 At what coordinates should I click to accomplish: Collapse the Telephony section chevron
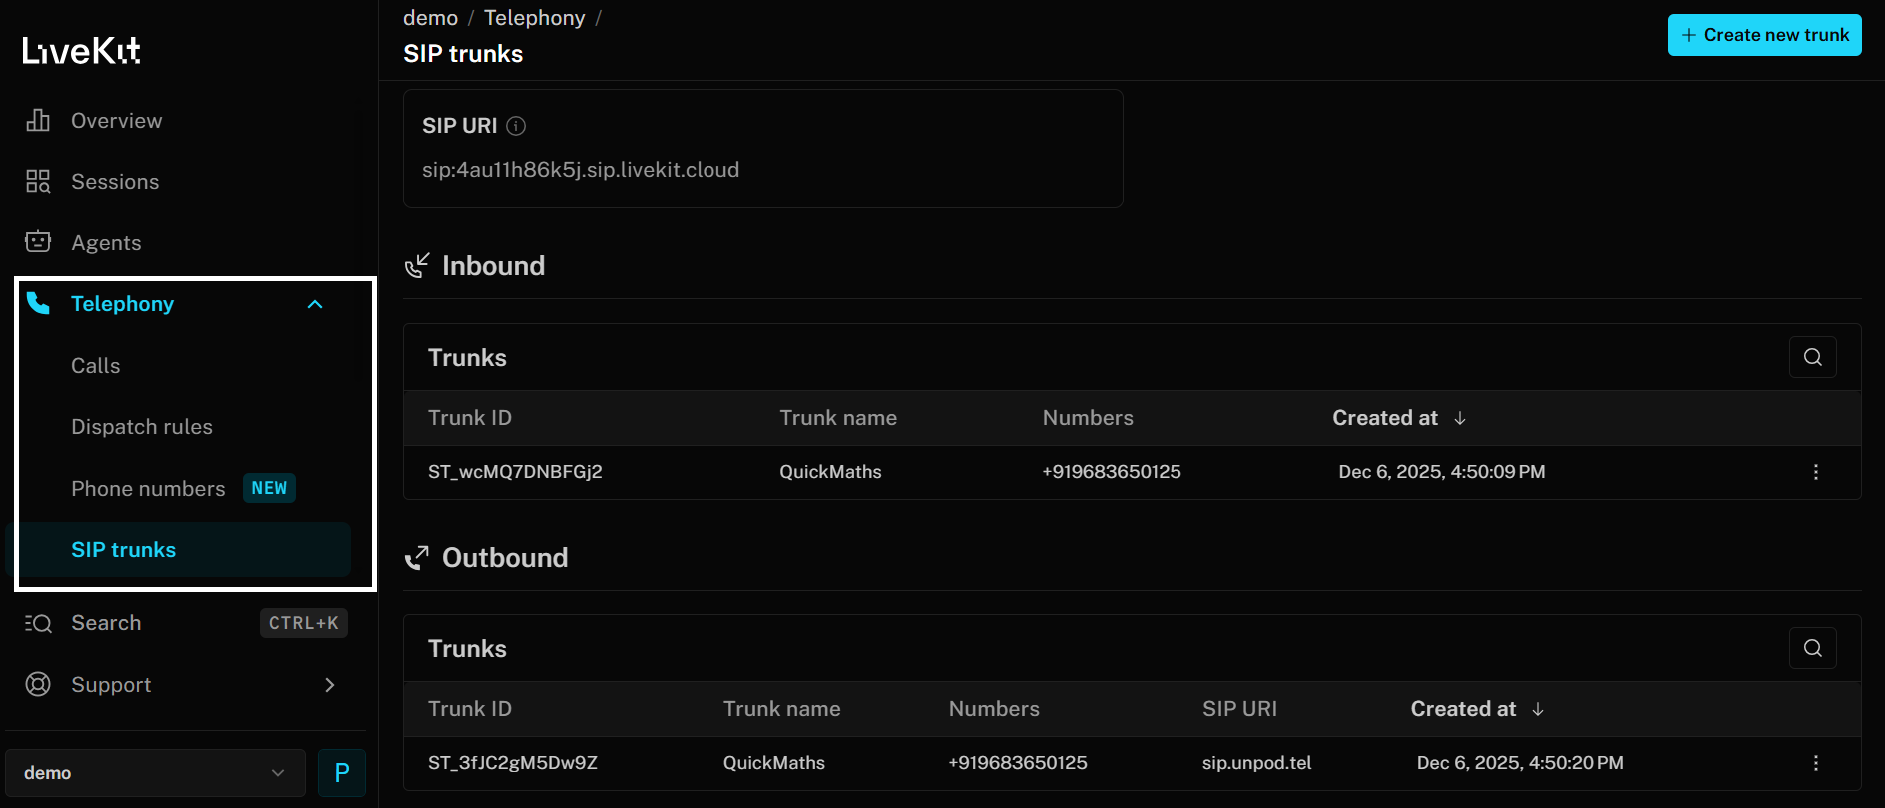(316, 303)
